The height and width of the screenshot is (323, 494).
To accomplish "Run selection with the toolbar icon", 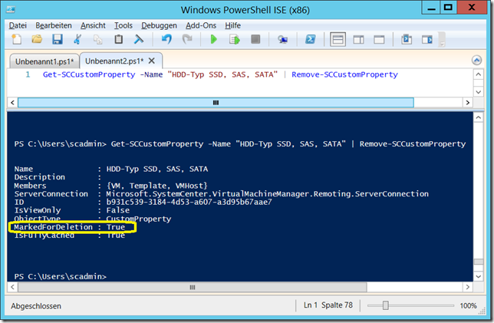I will click(235, 39).
